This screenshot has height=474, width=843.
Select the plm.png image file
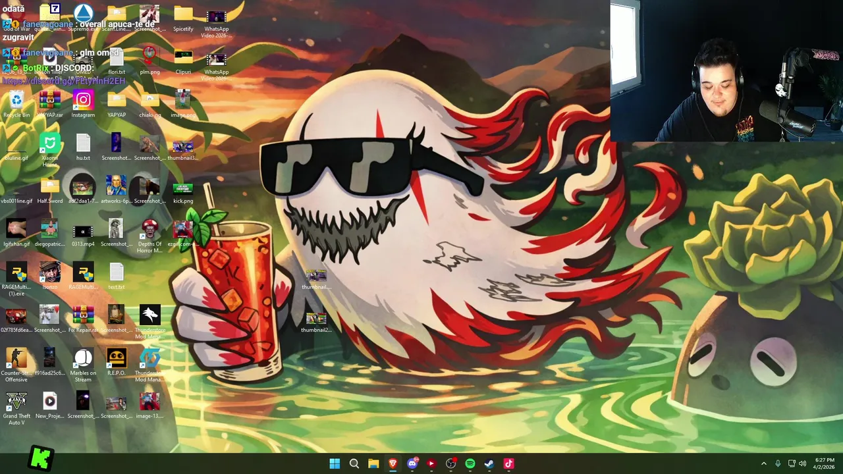(150, 61)
